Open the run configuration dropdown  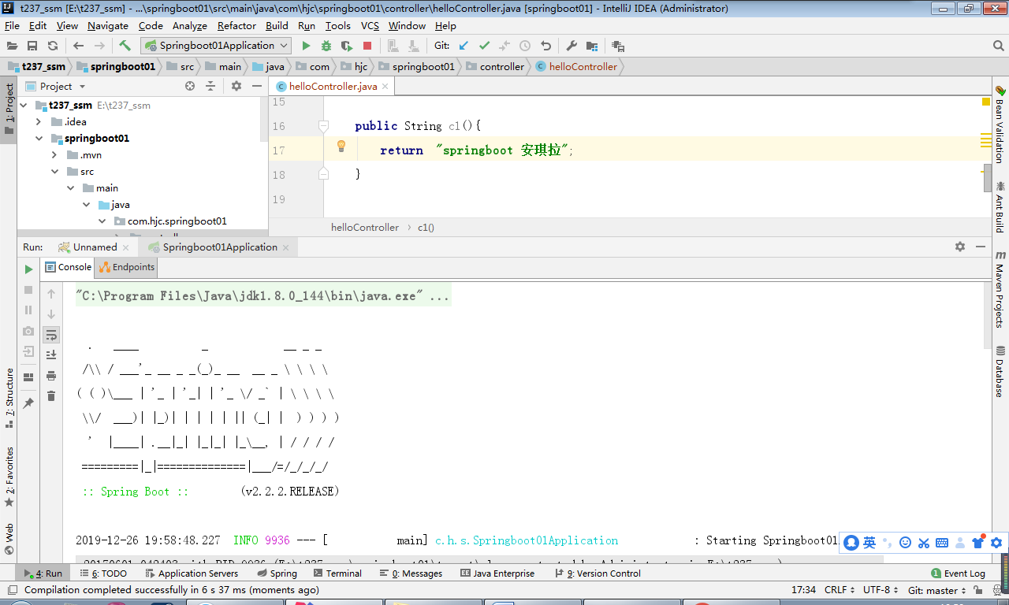[216, 46]
